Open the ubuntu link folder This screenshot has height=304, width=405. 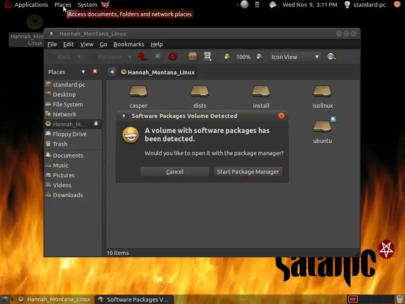(322, 131)
